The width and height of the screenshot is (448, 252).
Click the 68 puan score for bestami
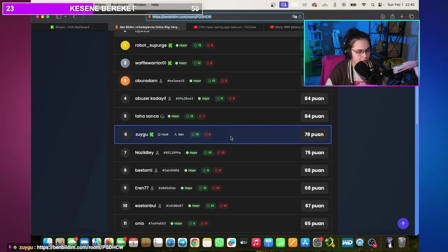[x=314, y=170]
